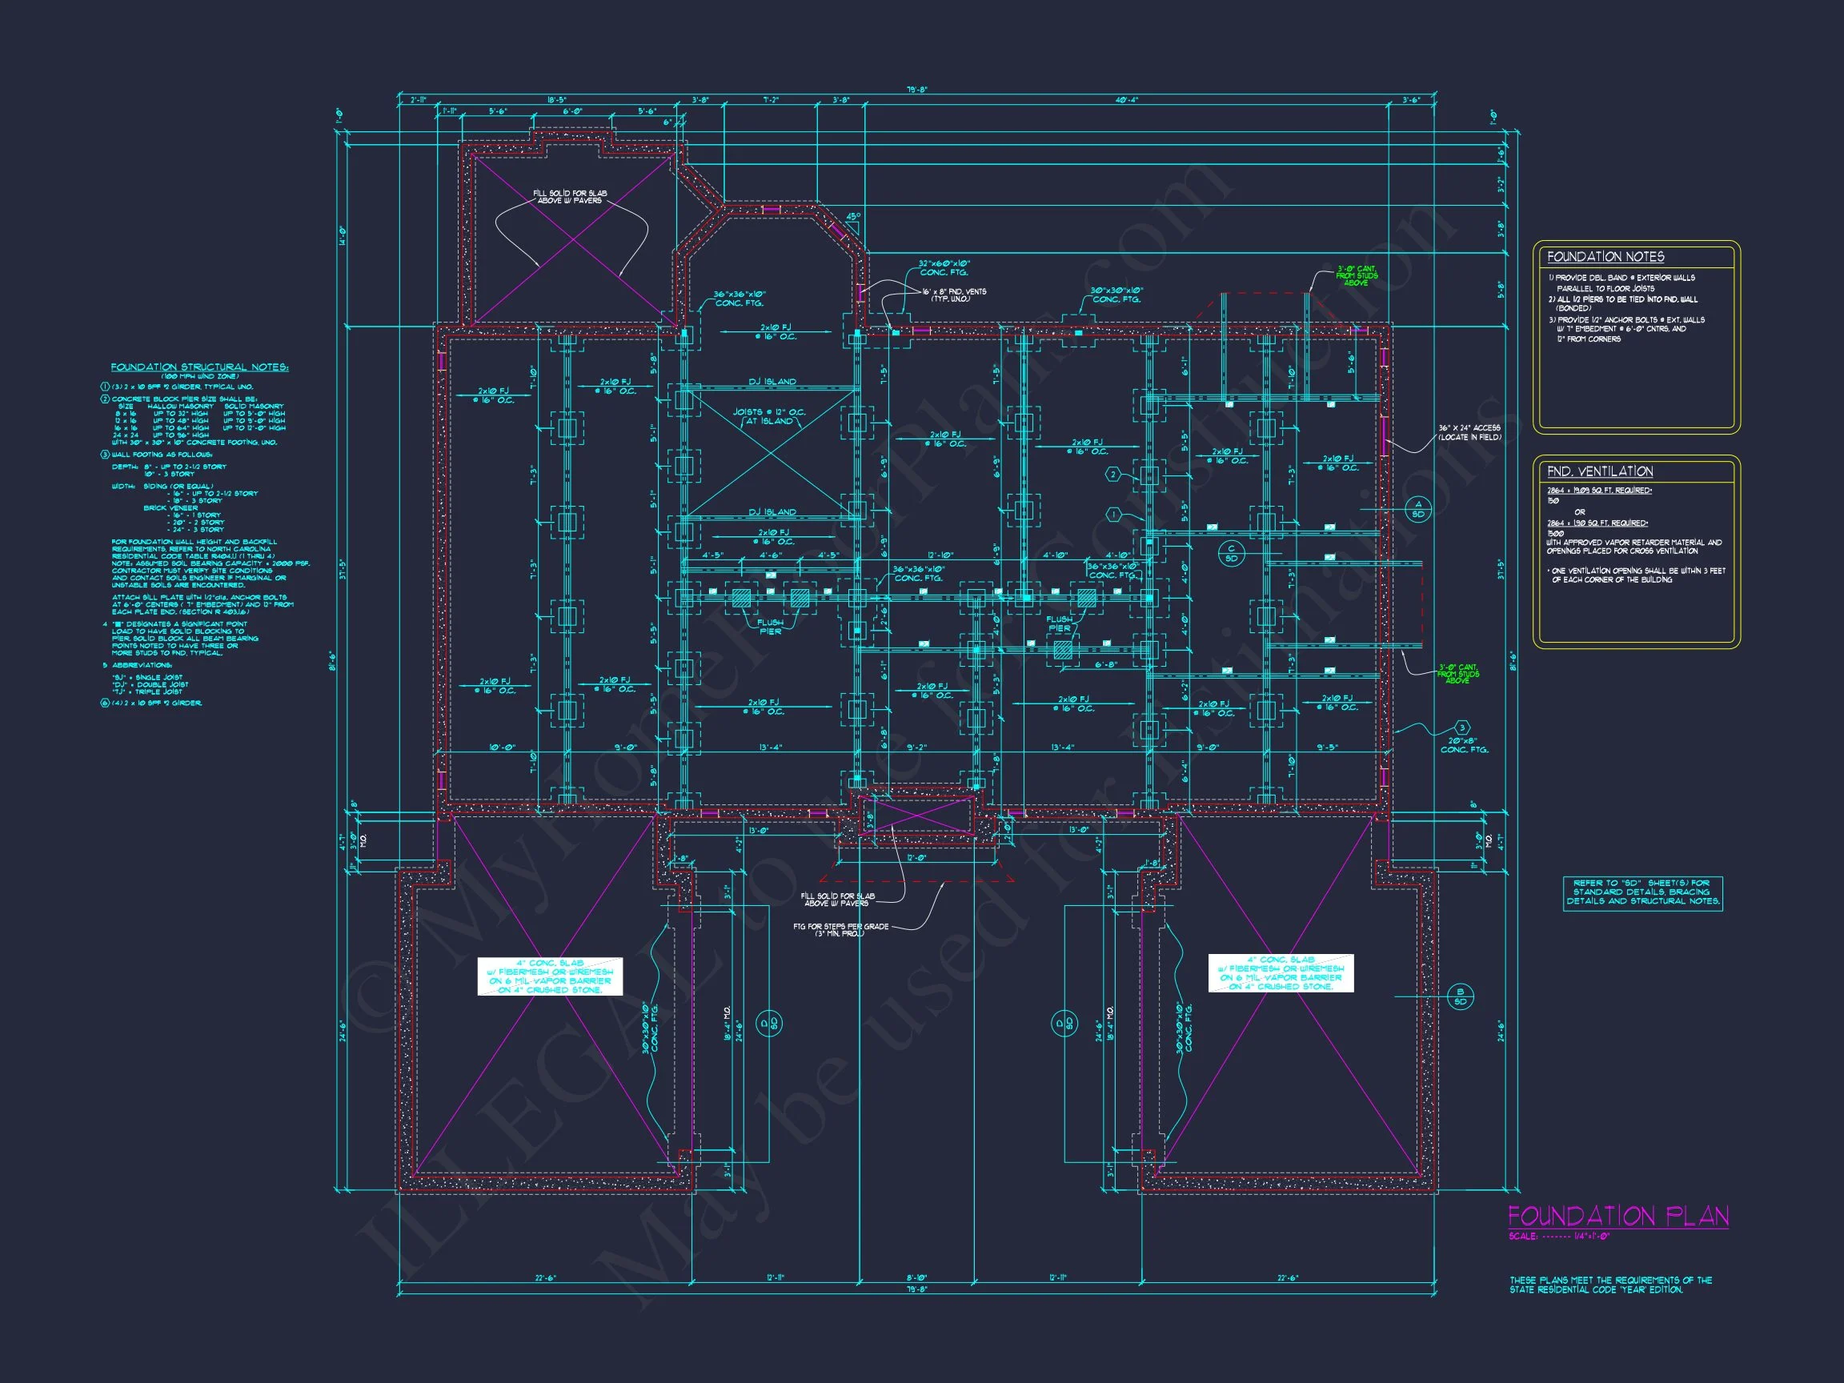Image resolution: width=1844 pixels, height=1383 pixels.
Task: Select the 36" x 24" access label
Action: click(1469, 432)
